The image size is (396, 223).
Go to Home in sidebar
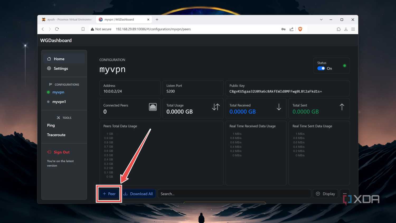pos(64,59)
